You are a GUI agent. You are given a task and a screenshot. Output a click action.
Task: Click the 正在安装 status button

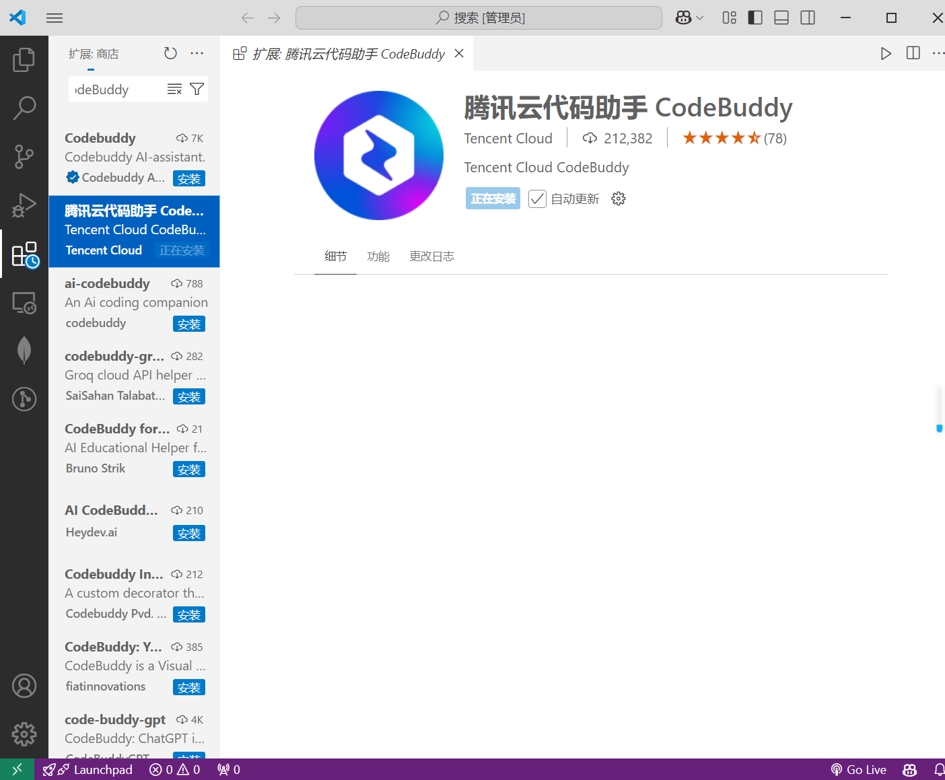pyautogui.click(x=493, y=199)
